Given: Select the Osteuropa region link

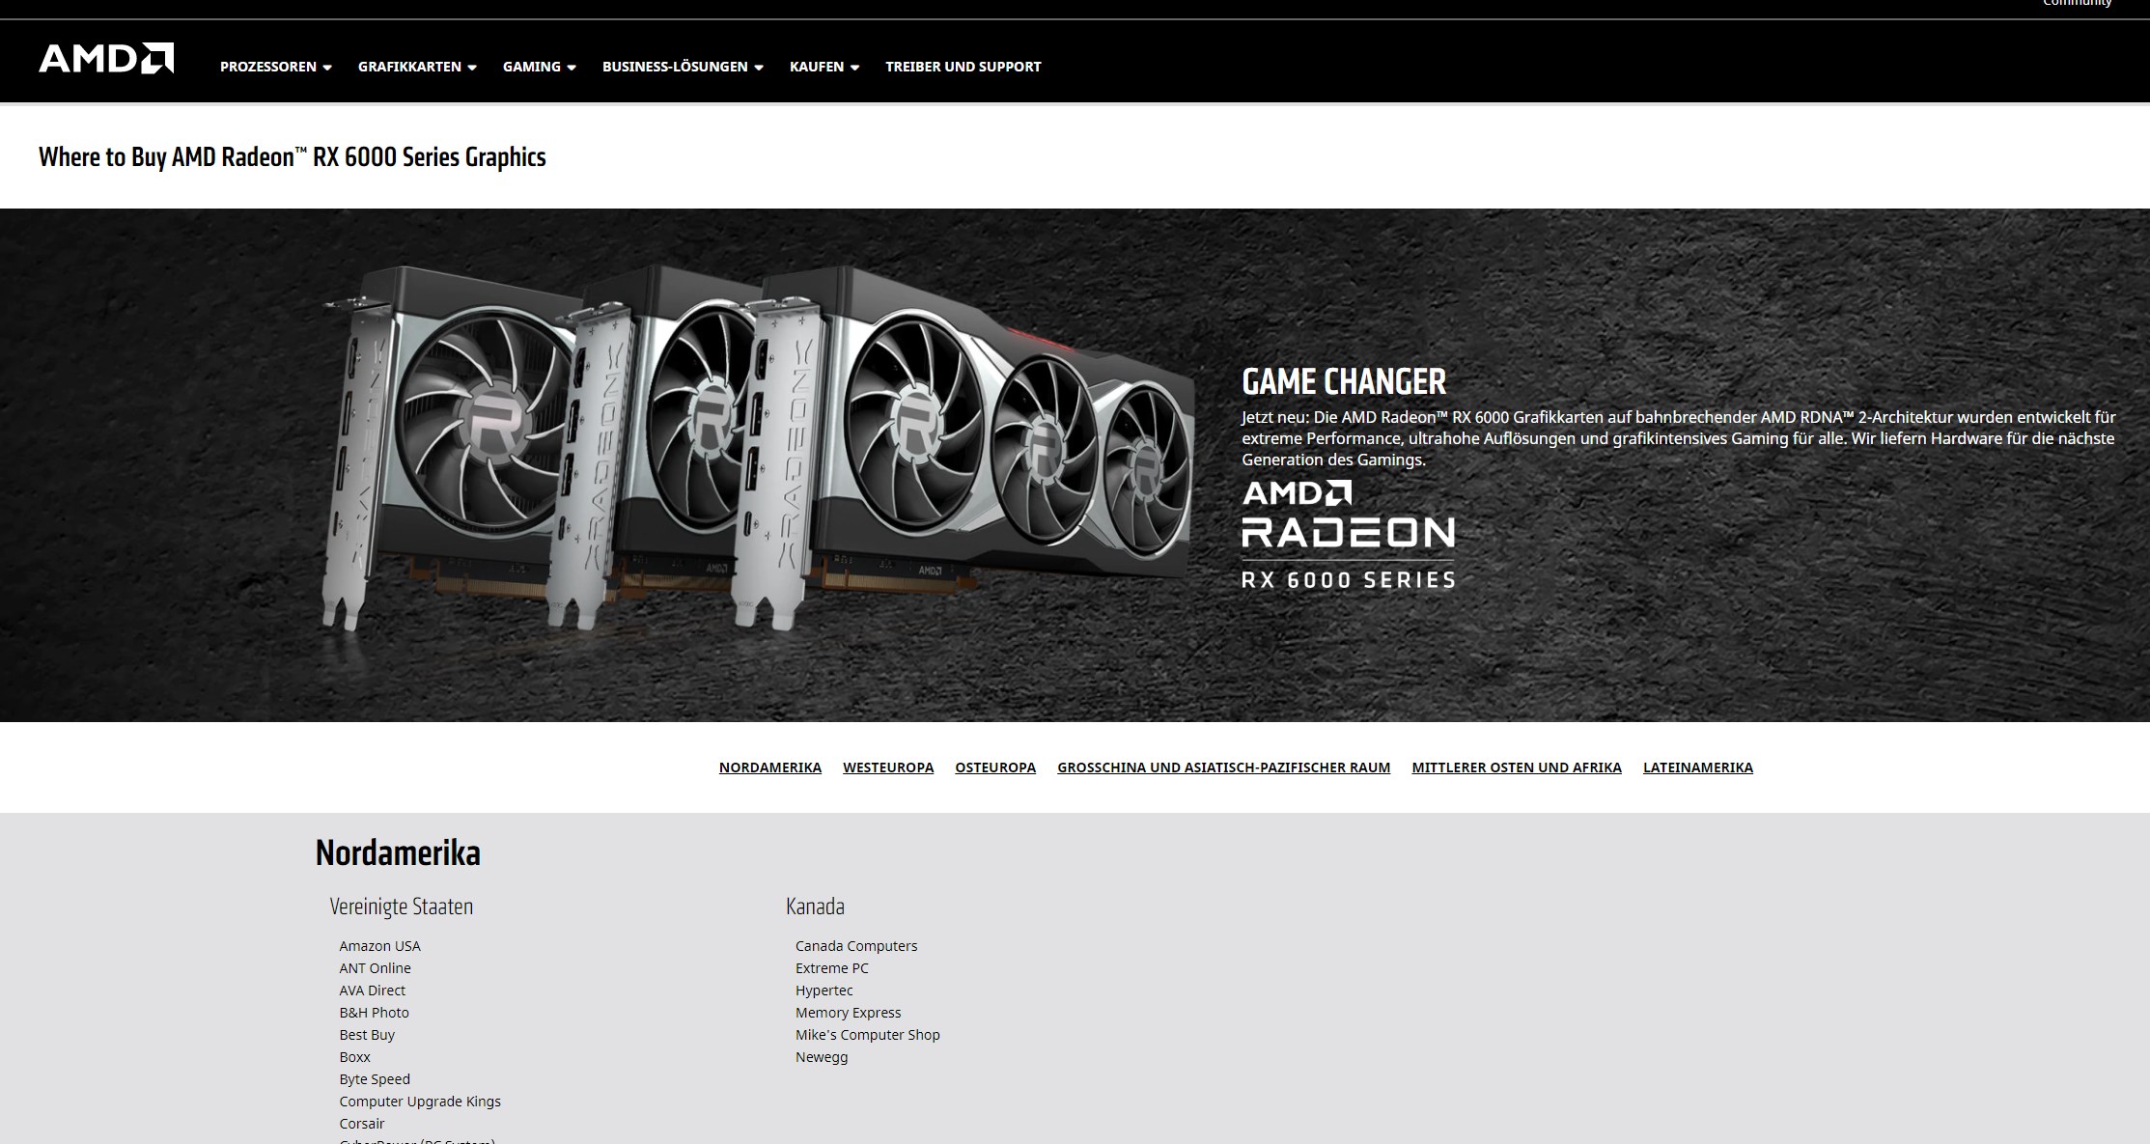Looking at the screenshot, I should point(994,767).
